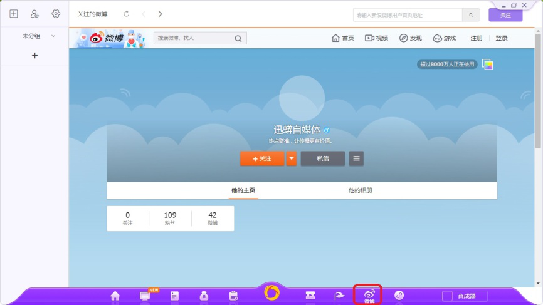Open the money bag icon in bottom bar
The width and height of the screenshot is (543, 305).
(204, 296)
